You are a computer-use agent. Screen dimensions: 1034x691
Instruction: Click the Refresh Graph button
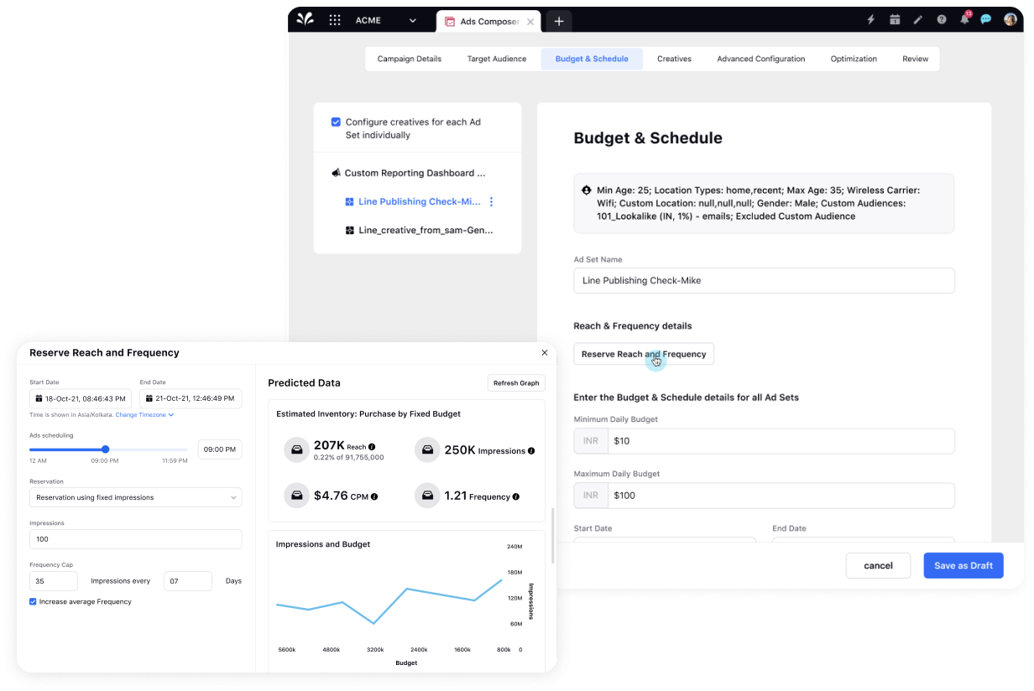515,382
